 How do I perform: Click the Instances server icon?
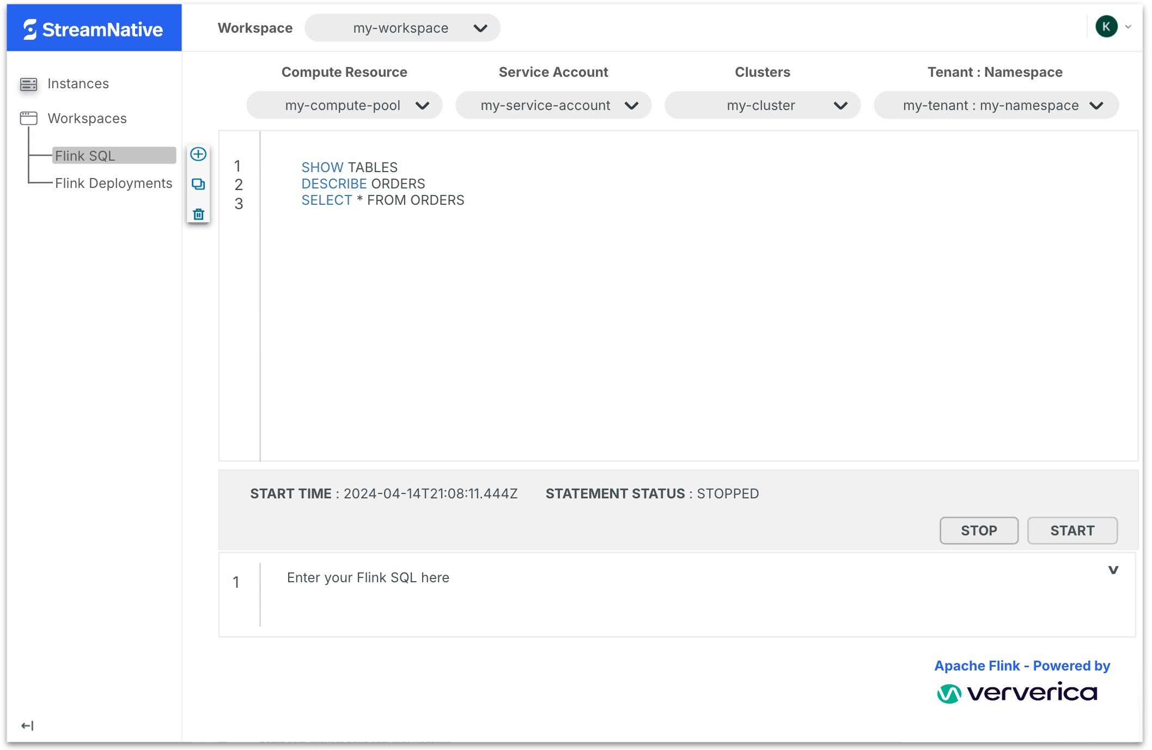[28, 84]
